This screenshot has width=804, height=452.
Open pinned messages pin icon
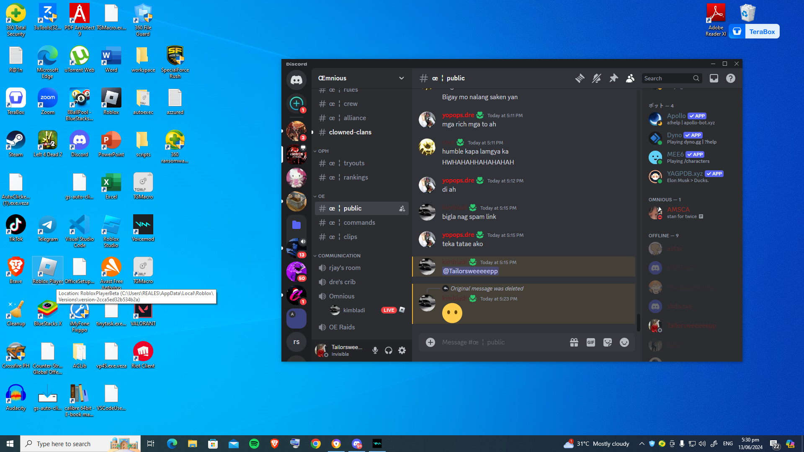point(613,78)
